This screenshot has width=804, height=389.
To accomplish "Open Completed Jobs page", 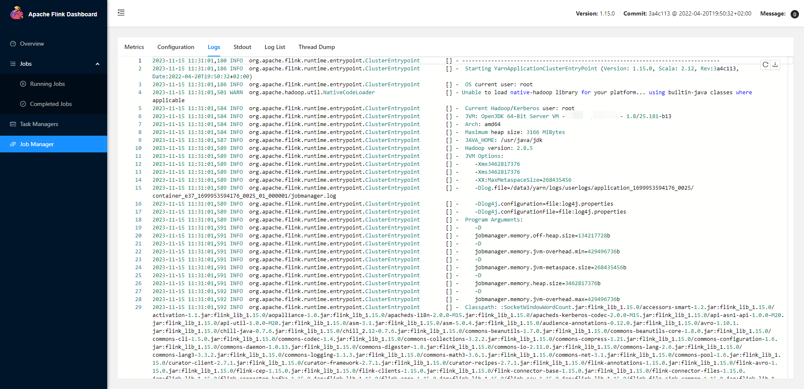I will (x=54, y=104).
